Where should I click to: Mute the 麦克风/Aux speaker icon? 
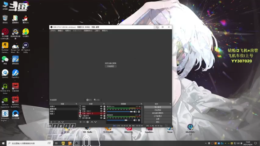(x=135, y=112)
